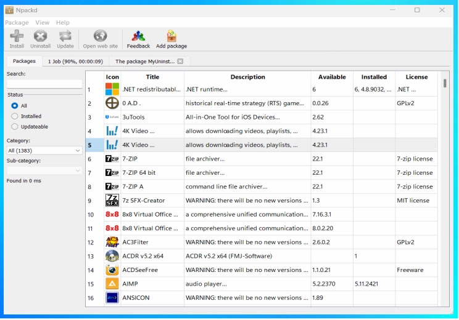This screenshot has height=320, width=459.
Task: Click the Freeware license cell
Action: (416, 270)
